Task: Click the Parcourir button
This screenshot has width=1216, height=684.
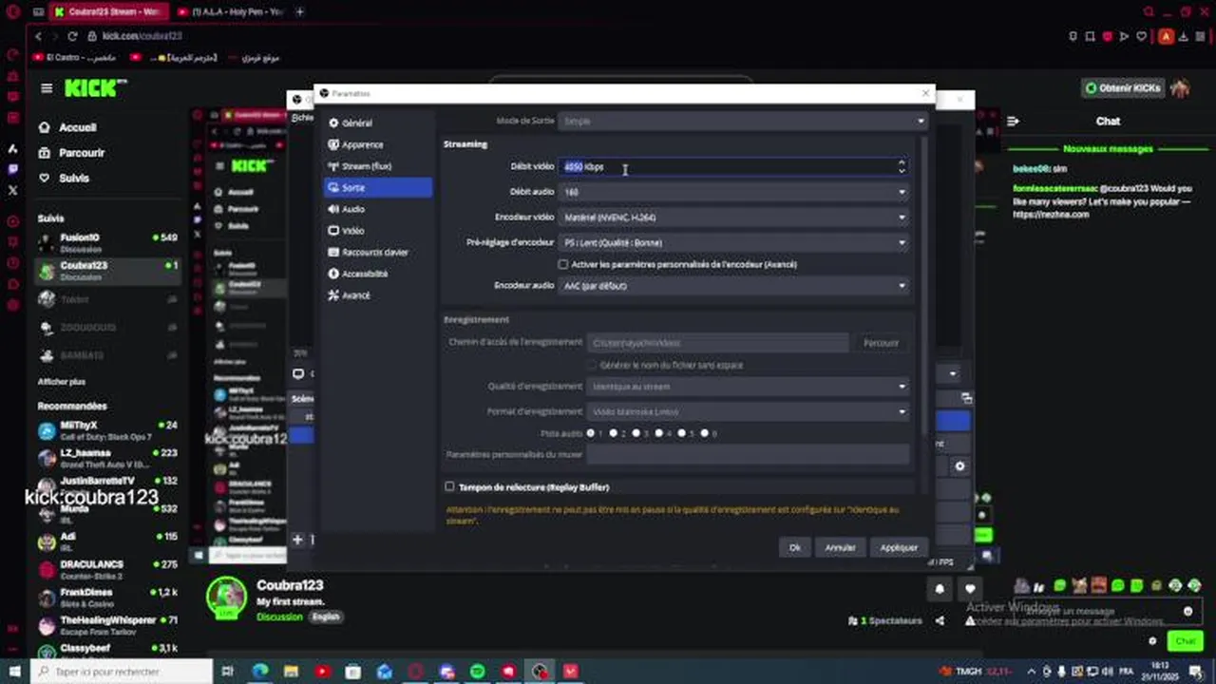Action: pyautogui.click(x=881, y=343)
